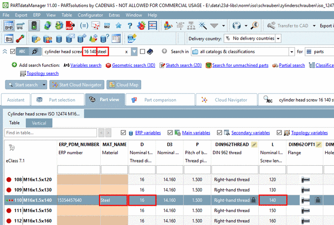Click the envelope send-mail icon
The image size is (334, 225).
tap(96, 26)
